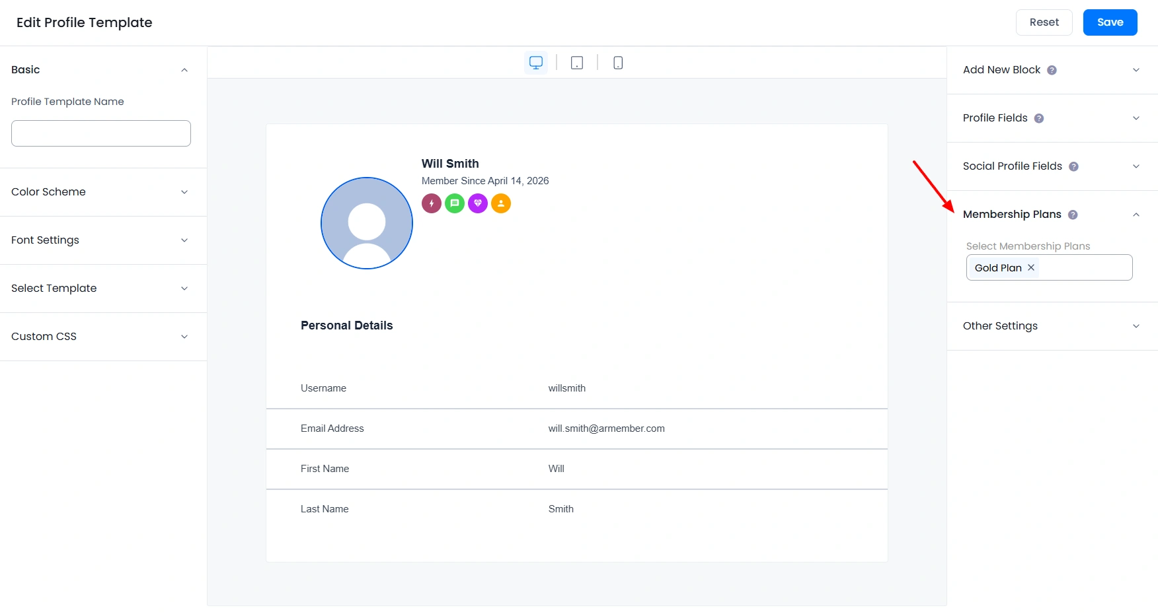Click the Save button
The image size is (1158, 616).
pyautogui.click(x=1110, y=22)
